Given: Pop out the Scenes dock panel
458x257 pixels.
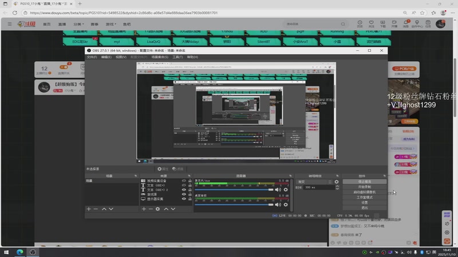Looking at the screenshot, I should pos(136,176).
